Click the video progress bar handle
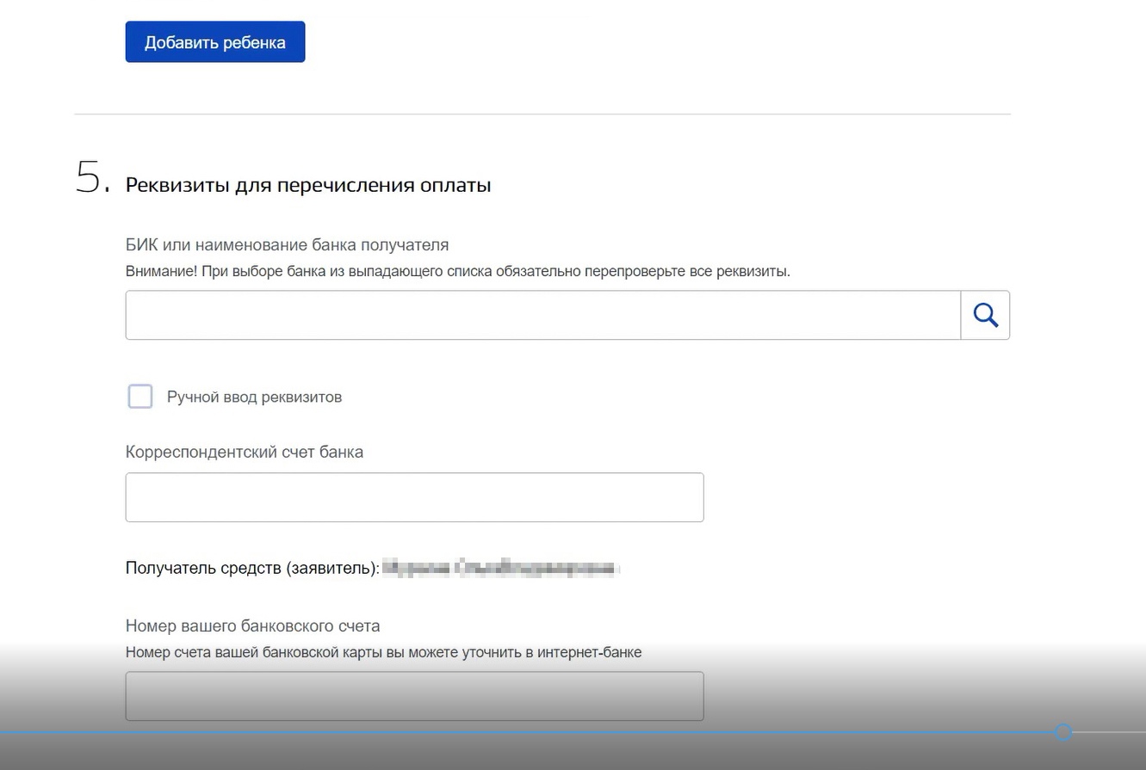Screen dimensions: 1146x770 pyautogui.click(x=1063, y=732)
